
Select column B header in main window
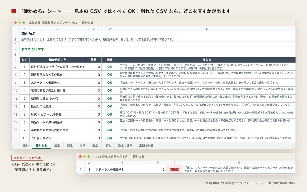pyautogui.click(x=58, y=29)
